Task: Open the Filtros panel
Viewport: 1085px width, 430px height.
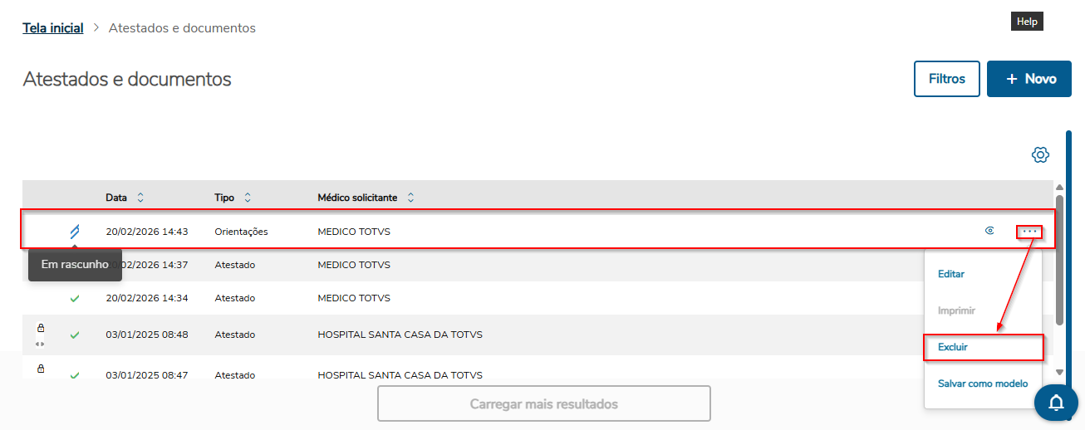Action: click(947, 79)
